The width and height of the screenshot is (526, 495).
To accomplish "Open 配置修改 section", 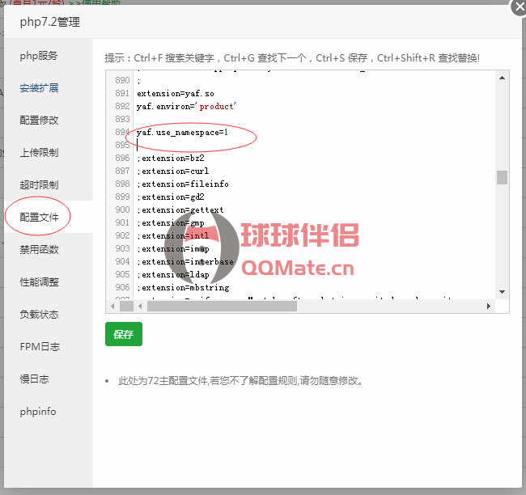I will click(x=39, y=121).
